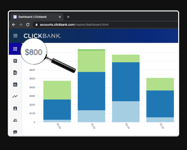Viewport: 187px width, 150px height.
Task: Open the bar chart reporting sidebar icon
Action: click(x=15, y=85)
